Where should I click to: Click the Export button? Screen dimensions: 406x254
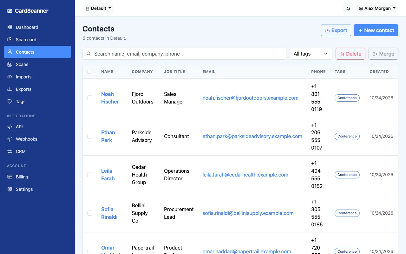pos(336,30)
